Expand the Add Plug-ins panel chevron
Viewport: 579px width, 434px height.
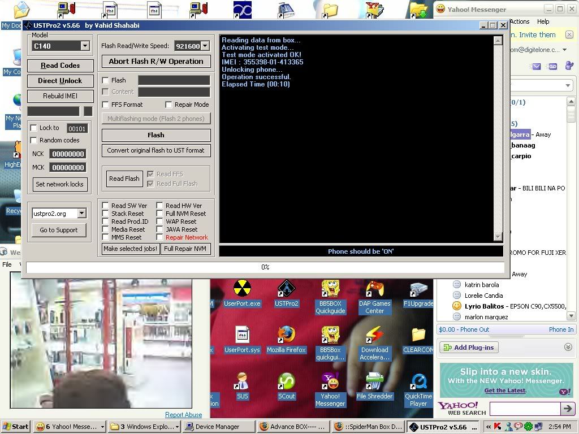click(568, 347)
